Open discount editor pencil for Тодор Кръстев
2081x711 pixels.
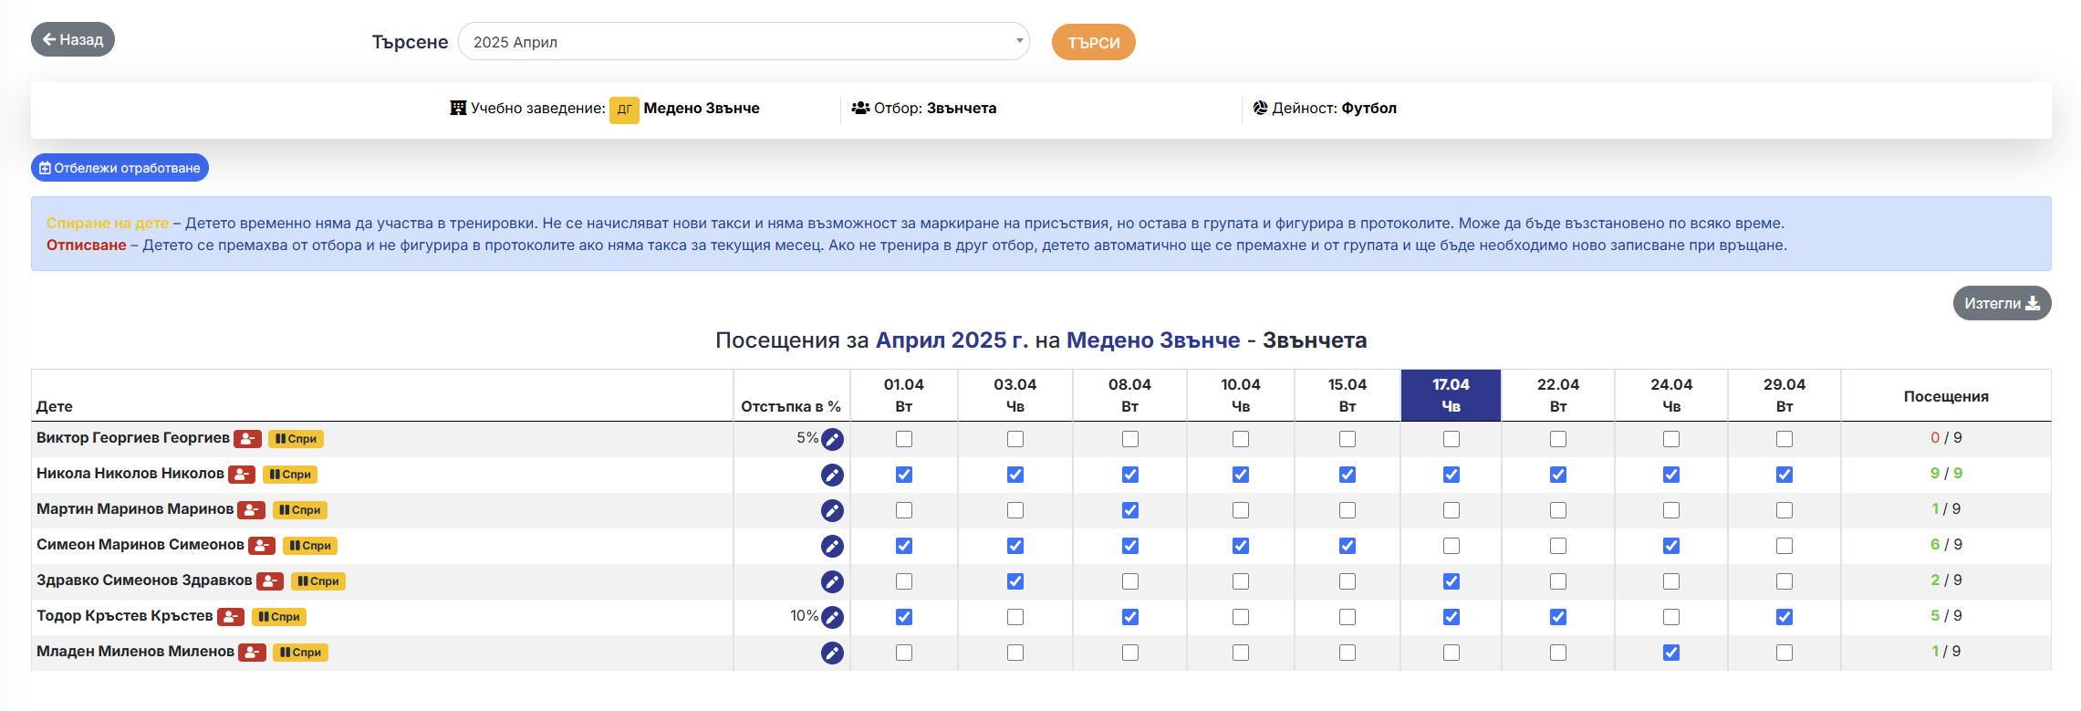point(831,617)
